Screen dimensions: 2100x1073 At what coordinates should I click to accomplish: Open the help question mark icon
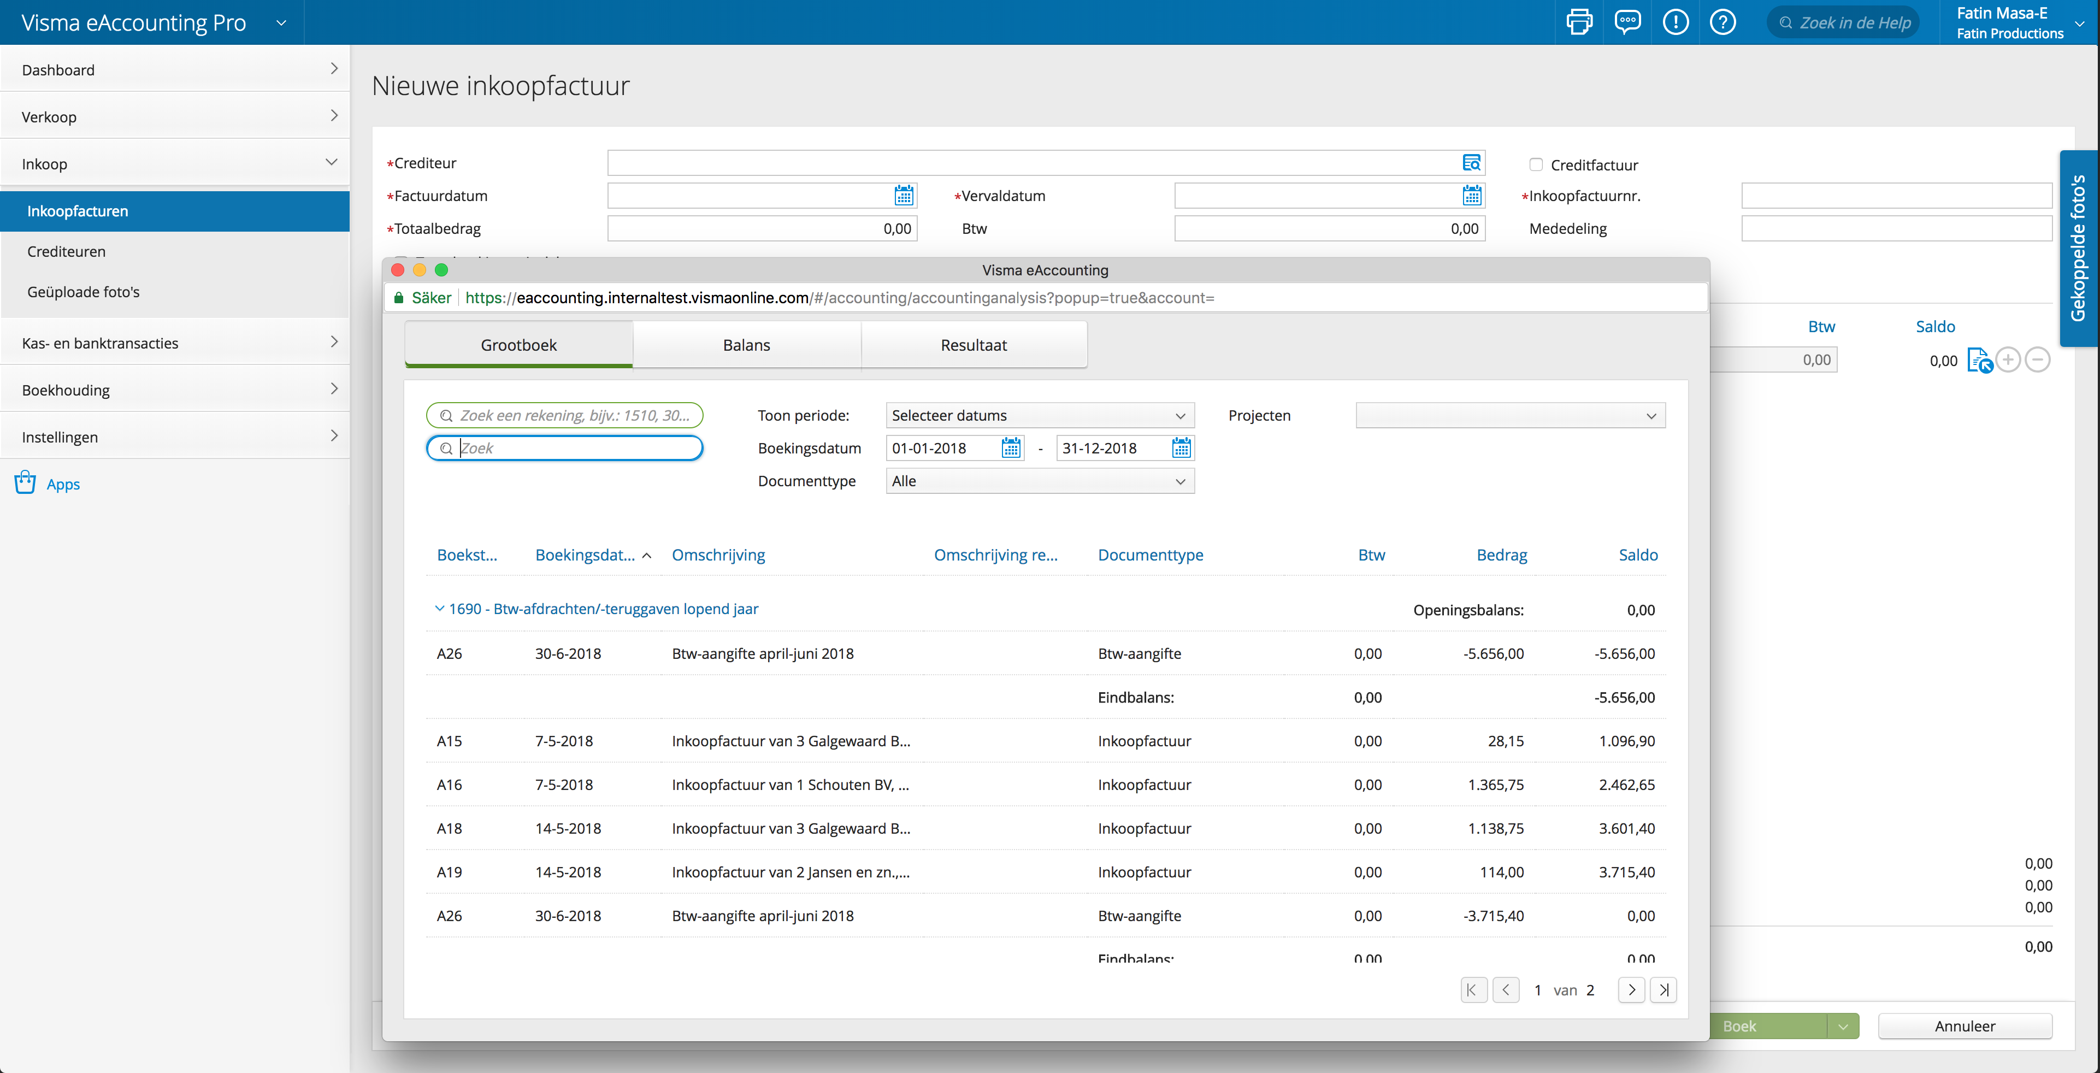tap(1723, 22)
